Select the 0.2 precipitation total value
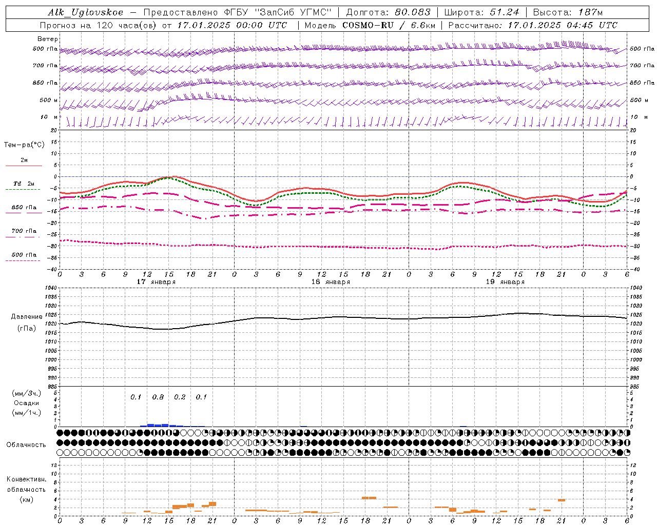Image resolution: width=657 pixels, height=525 pixels. [180, 397]
